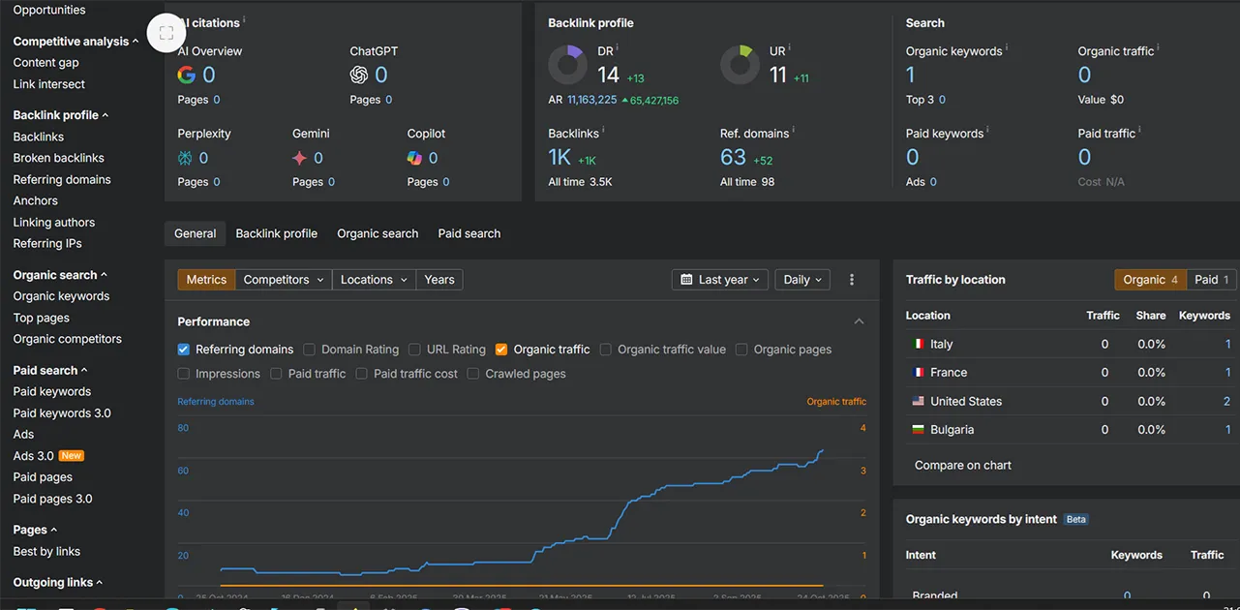Viewport: 1240px width, 610px height.
Task: Open the three-dot chart options menu
Action: 852,280
